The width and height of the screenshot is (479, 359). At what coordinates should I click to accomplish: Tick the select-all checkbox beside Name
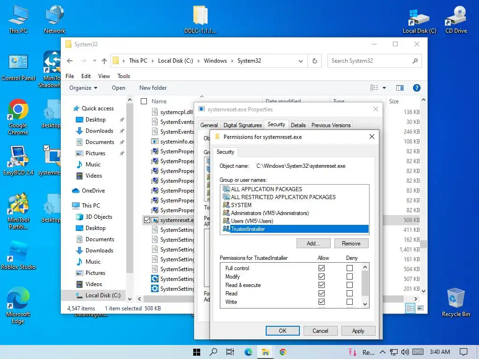[144, 101]
